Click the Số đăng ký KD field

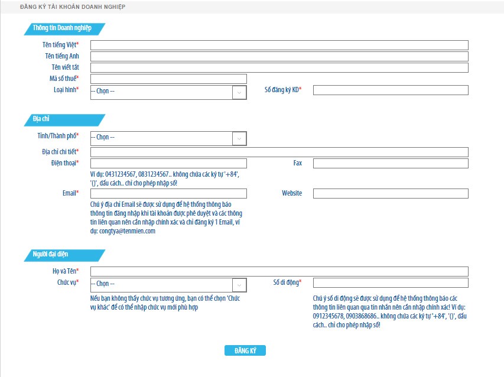click(391, 90)
